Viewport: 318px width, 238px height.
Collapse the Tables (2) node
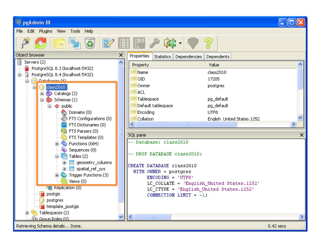tap(57, 156)
